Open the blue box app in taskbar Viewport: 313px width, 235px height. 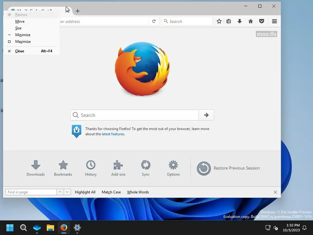37,228
